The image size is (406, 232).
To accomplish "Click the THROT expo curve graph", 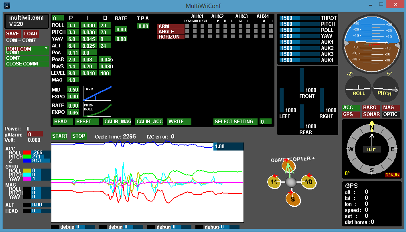I will click(97, 94).
